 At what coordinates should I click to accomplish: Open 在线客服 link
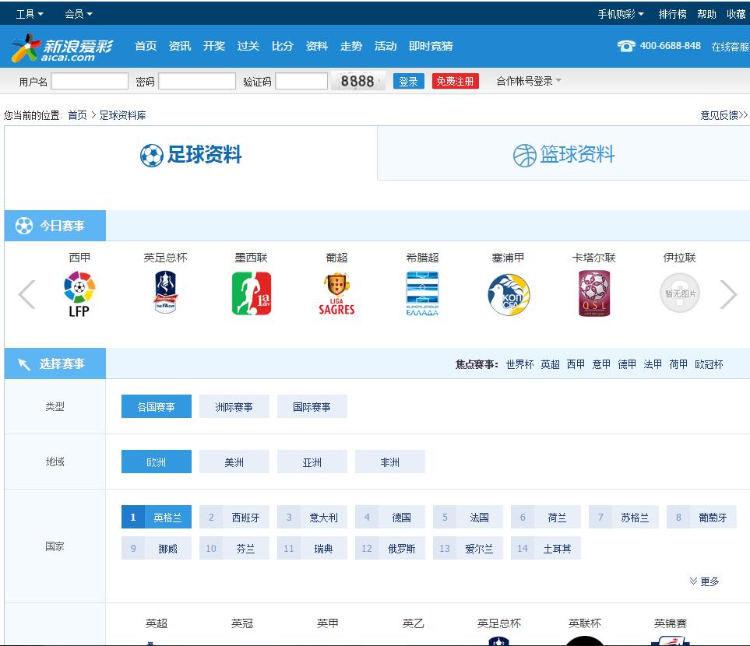[730, 47]
